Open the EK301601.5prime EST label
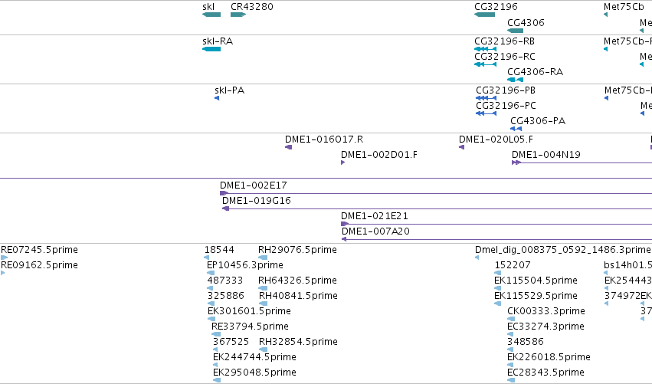This screenshot has height=384, width=652. coord(249,311)
